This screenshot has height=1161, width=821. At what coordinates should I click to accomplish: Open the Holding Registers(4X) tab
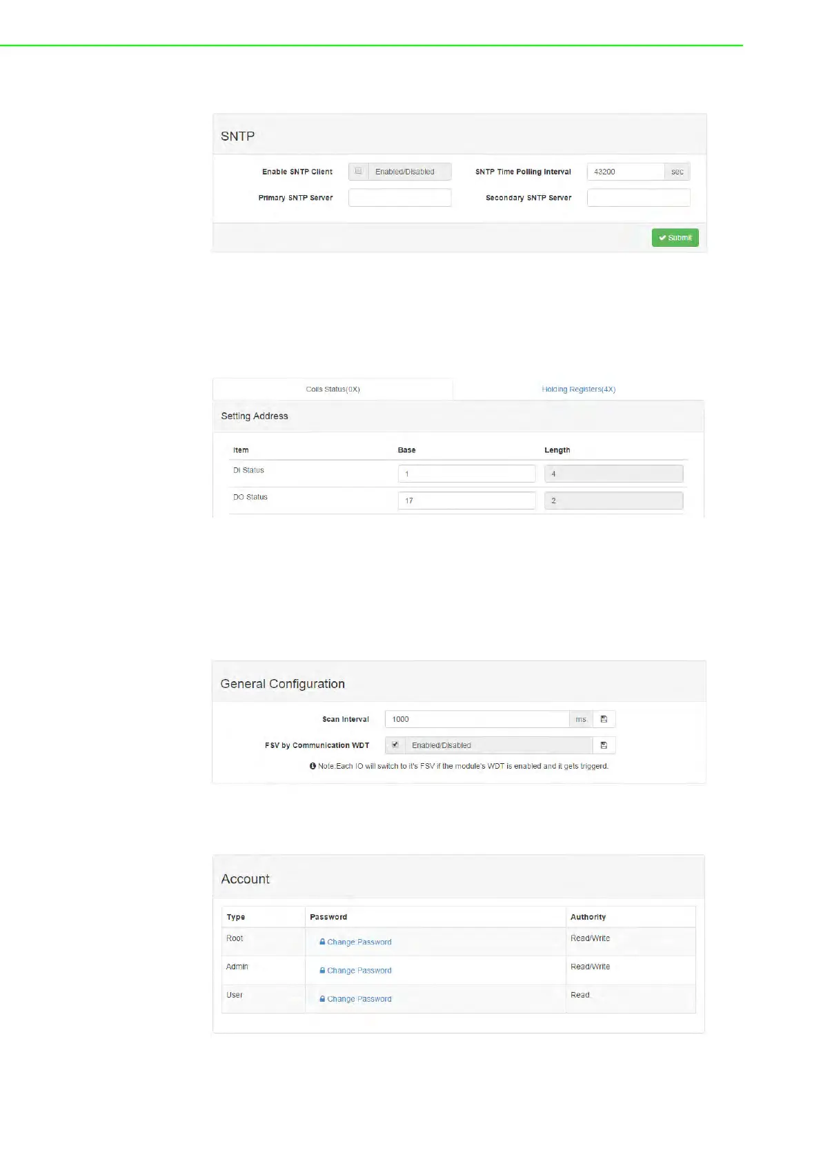[x=578, y=389]
